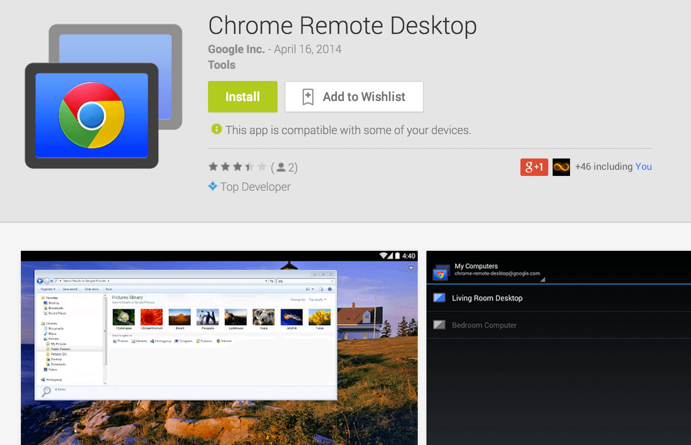Add the app to Wishlist
691x445 pixels.
coord(354,97)
